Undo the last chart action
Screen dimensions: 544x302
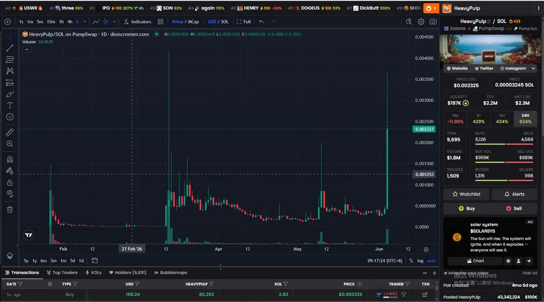tap(262, 21)
